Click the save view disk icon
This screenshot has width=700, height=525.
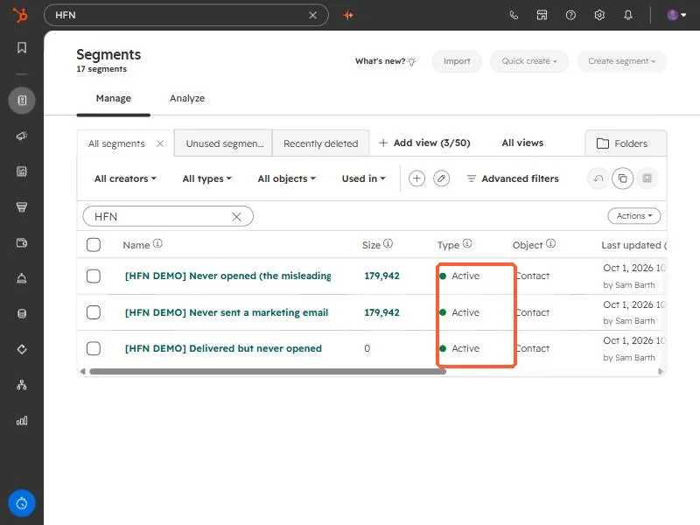[647, 178]
